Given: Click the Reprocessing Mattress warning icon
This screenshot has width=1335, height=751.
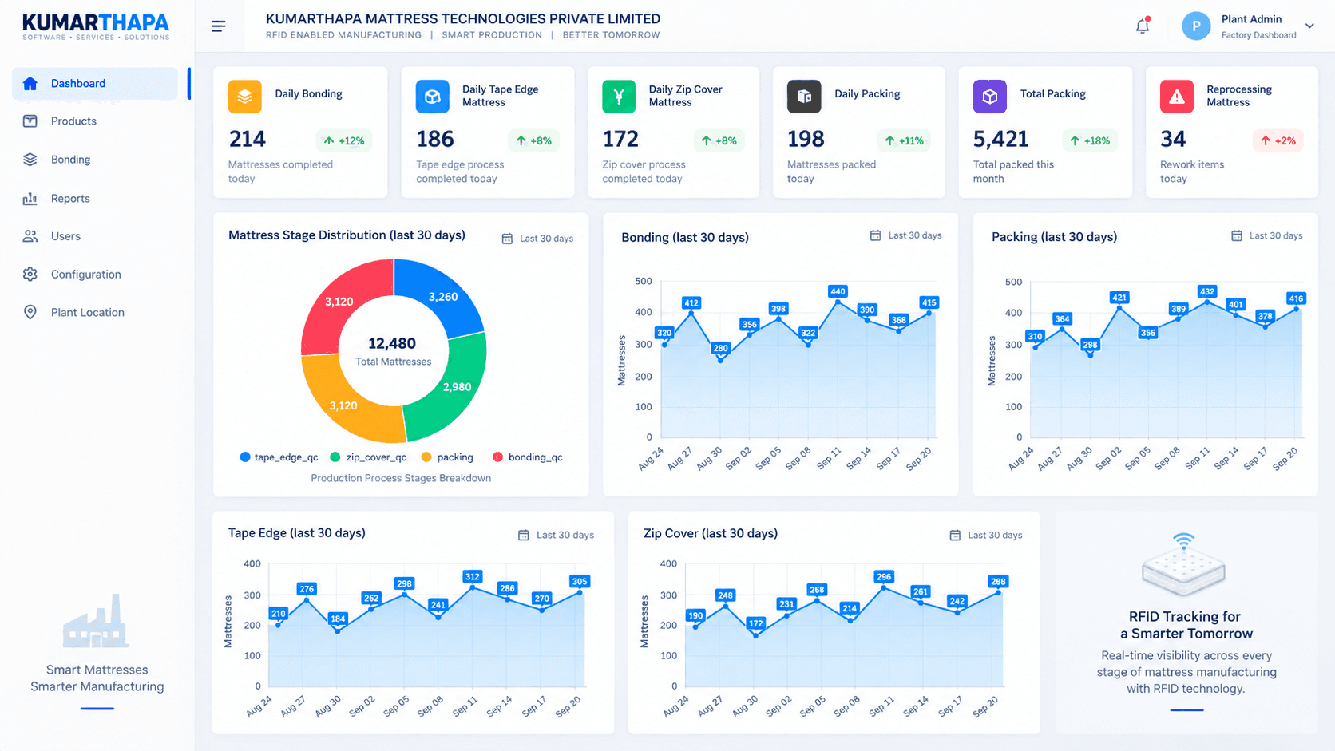Looking at the screenshot, I should [1176, 97].
